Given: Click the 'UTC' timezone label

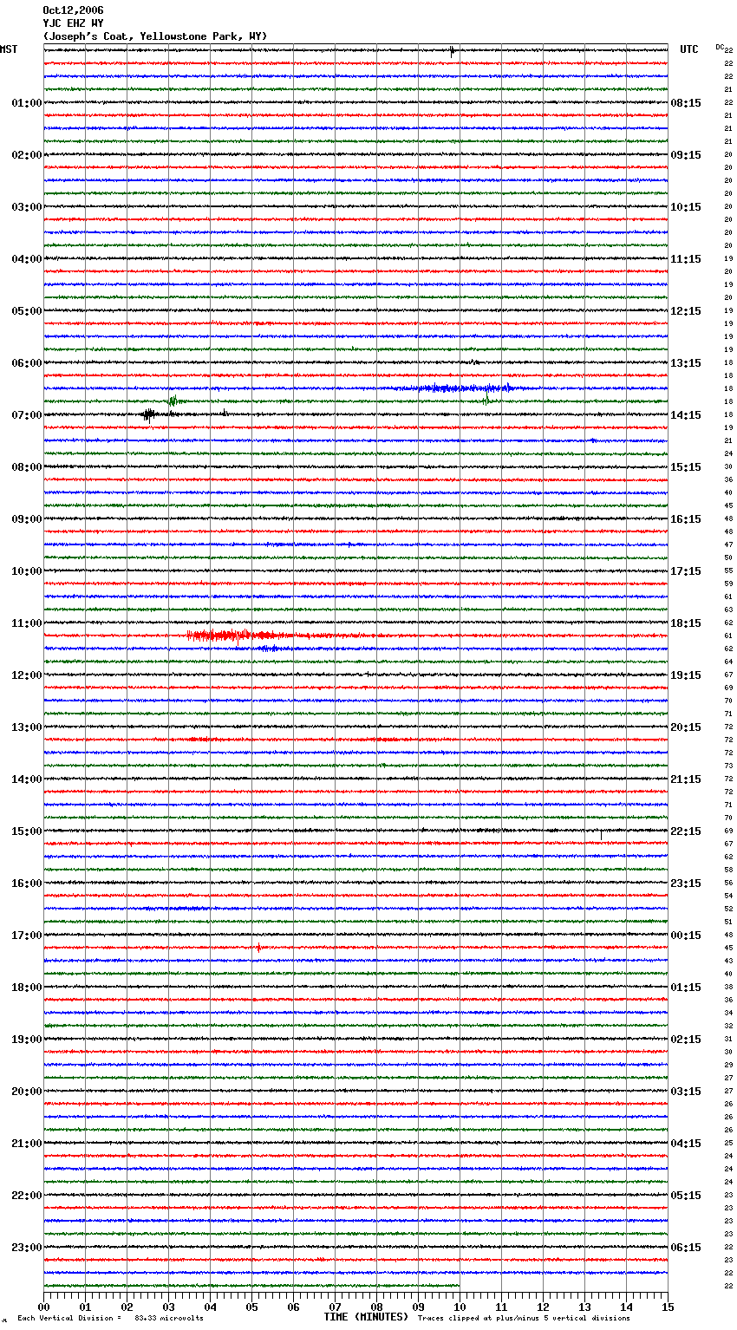Looking at the screenshot, I should 689,49.
